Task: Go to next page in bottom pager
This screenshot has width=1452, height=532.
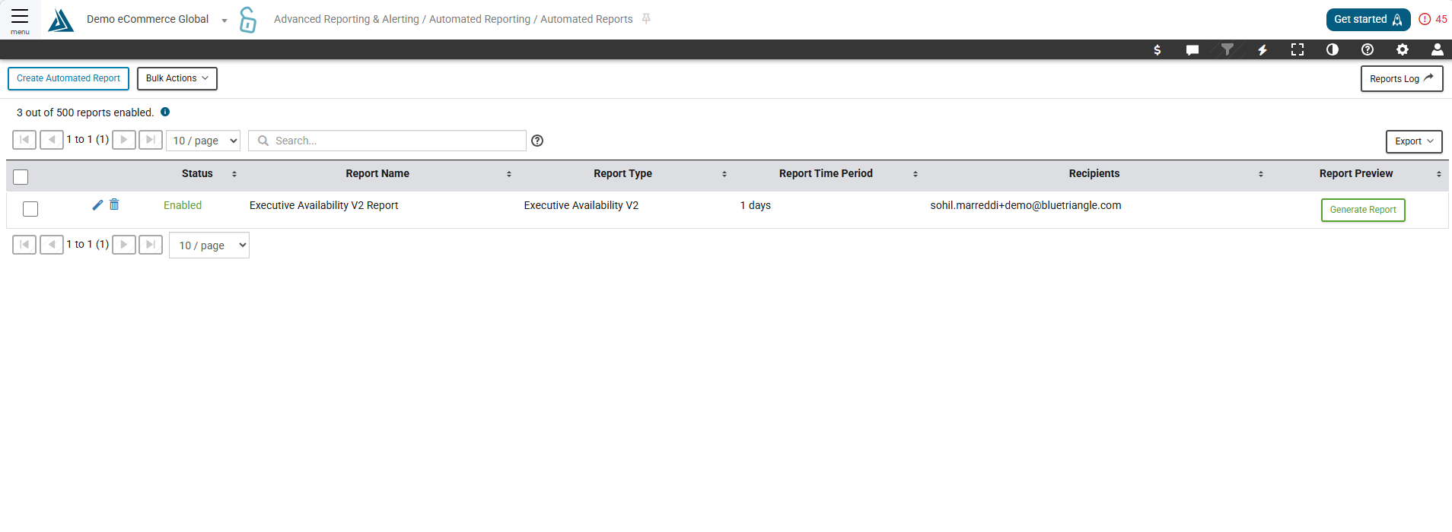Action: (124, 245)
